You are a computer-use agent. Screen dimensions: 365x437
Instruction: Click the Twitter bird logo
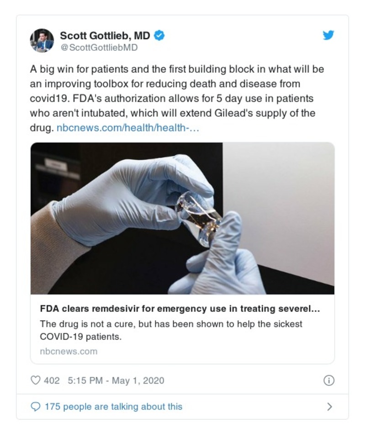click(x=328, y=35)
